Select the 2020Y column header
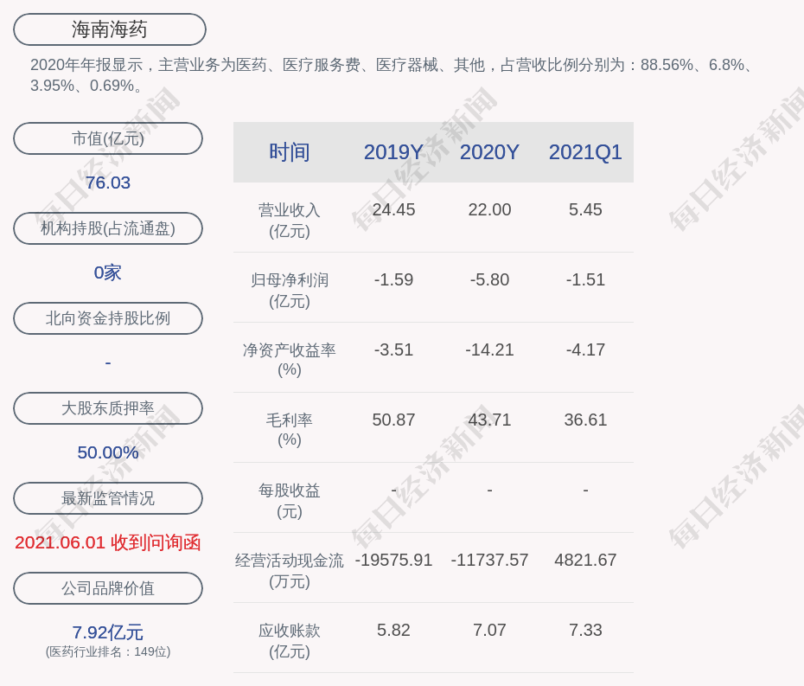Viewport: 804px width, 686px height. click(x=489, y=152)
